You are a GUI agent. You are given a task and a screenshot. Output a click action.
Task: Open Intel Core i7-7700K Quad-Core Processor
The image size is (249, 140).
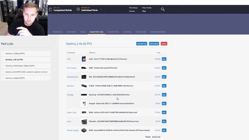pyautogui.click(x=108, y=59)
